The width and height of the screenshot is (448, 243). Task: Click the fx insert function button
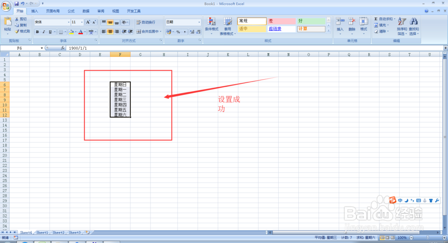click(x=63, y=48)
